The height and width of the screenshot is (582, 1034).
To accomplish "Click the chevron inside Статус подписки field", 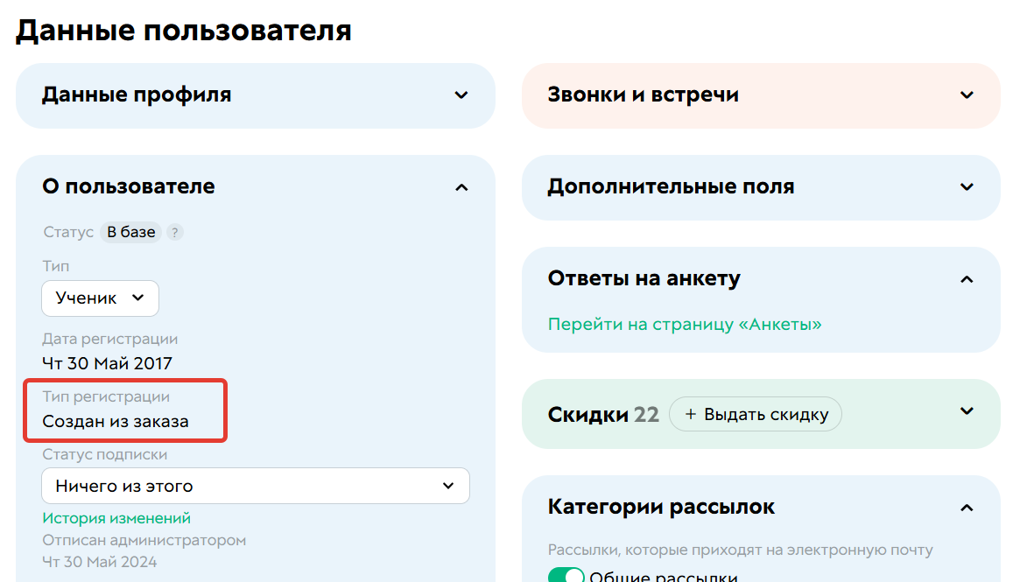I will (x=449, y=486).
